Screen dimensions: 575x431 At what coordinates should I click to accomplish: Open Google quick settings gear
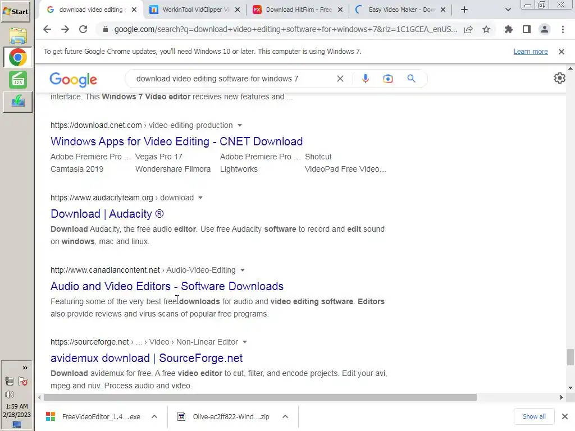coord(560,78)
